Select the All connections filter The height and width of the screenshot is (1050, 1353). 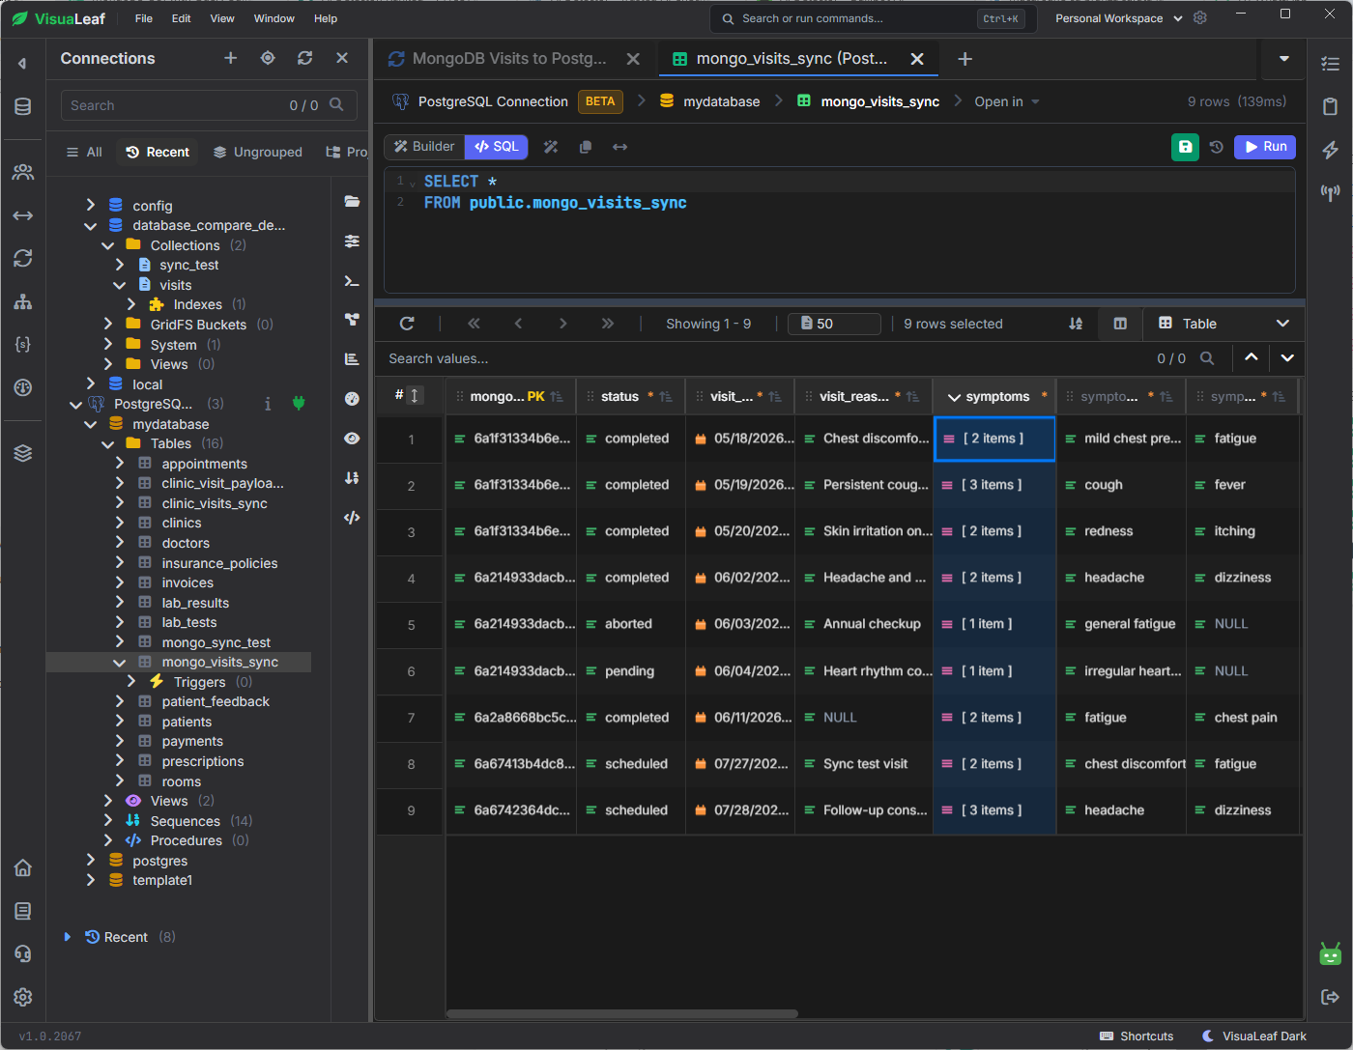pyautogui.click(x=84, y=152)
